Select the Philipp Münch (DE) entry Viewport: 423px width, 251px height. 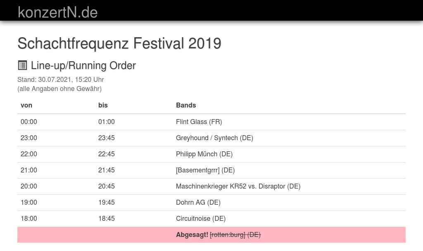204,154
